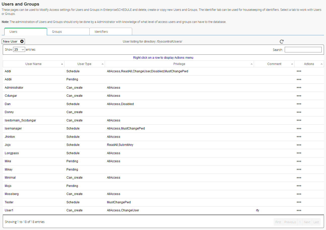The width and height of the screenshot is (326, 230).
Task: Open actions menu for Jojo row
Action: (x=299, y=145)
